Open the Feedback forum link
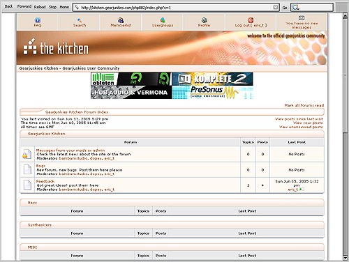349x262 pixels. coord(45,181)
